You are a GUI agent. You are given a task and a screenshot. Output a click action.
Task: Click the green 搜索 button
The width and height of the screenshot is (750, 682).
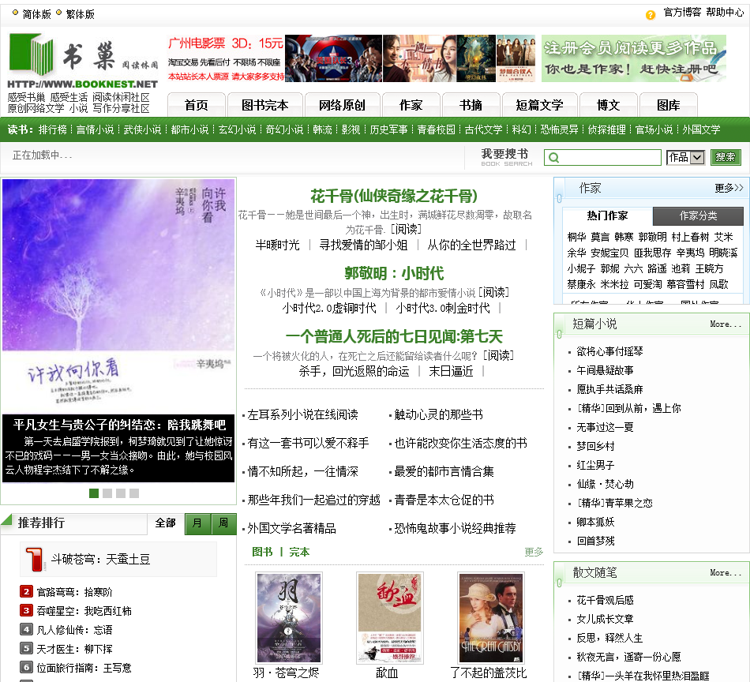click(x=725, y=157)
